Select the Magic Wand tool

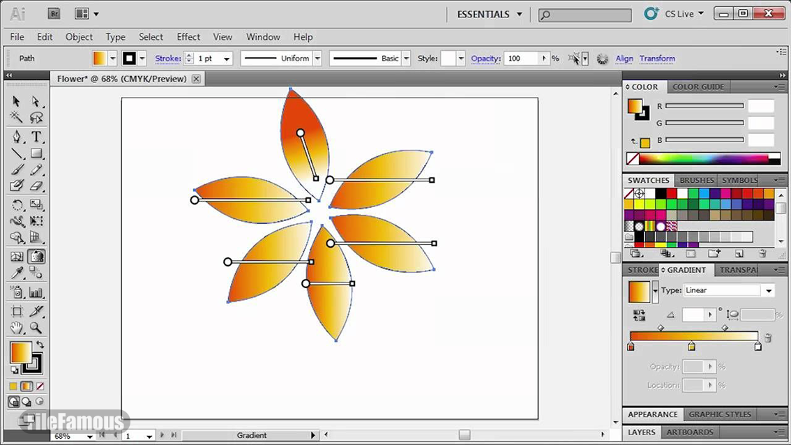coord(16,118)
